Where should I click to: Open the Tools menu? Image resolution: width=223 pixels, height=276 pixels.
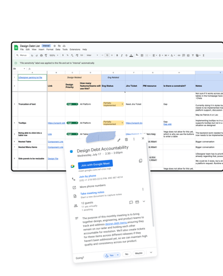click(65, 49)
